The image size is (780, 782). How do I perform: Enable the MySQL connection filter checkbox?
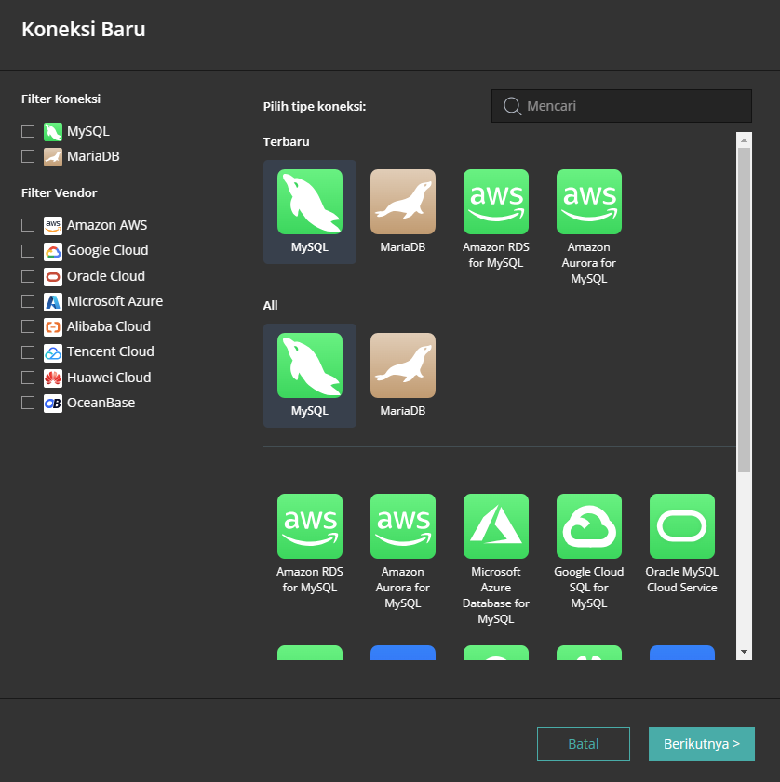pyautogui.click(x=28, y=131)
